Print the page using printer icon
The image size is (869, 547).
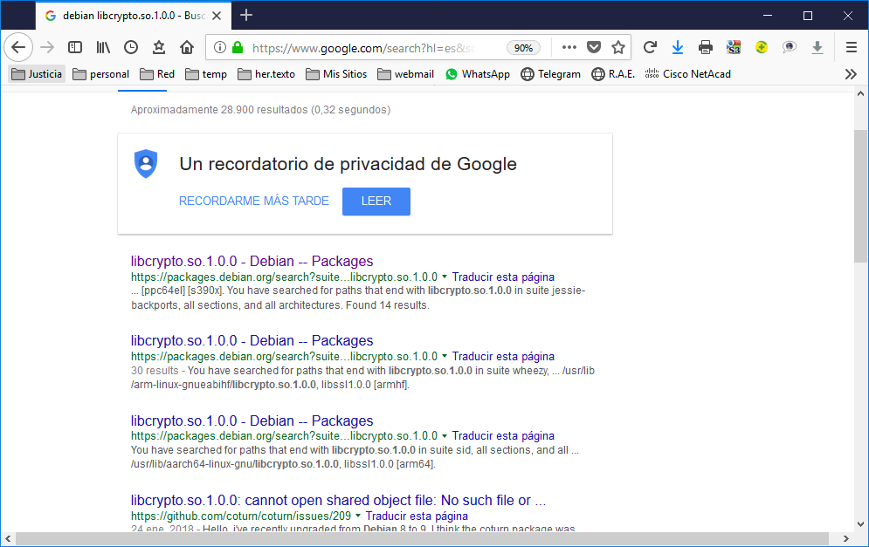click(x=706, y=48)
